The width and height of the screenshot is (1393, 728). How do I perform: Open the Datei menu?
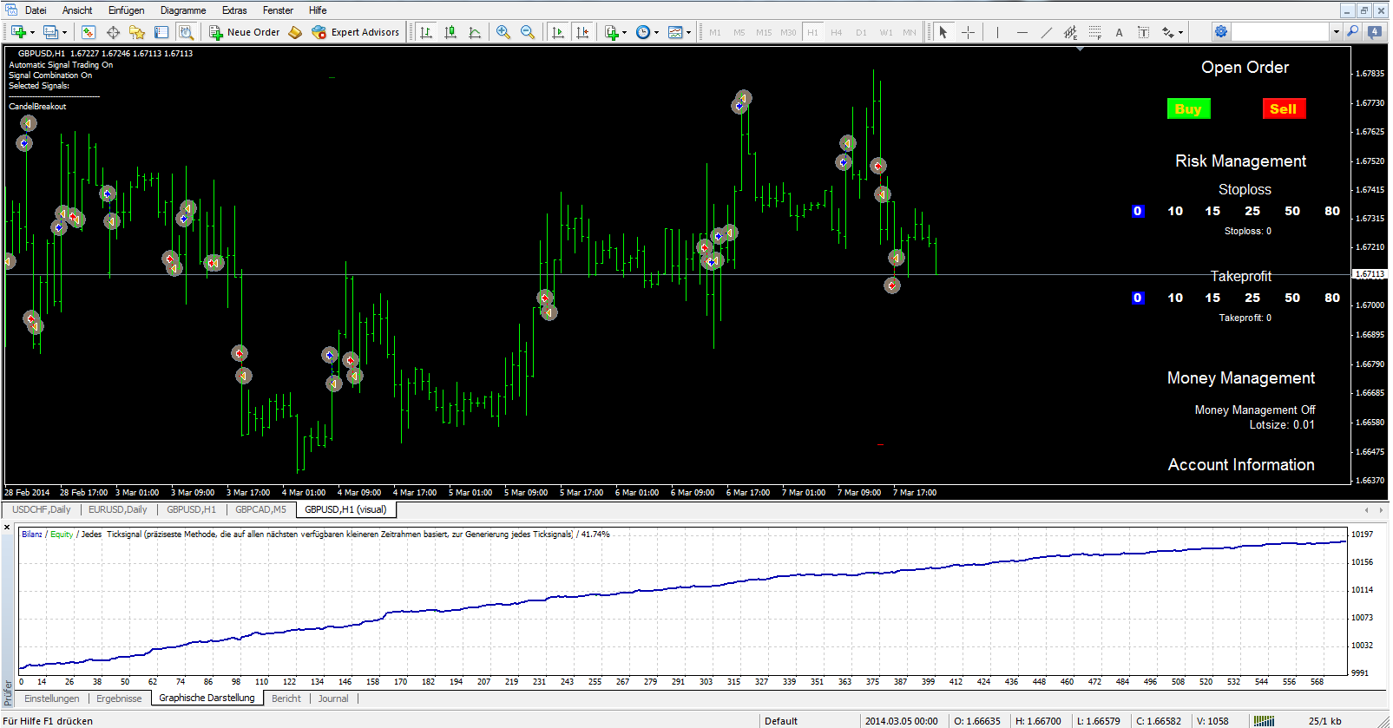pyautogui.click(x=36, y=10)
